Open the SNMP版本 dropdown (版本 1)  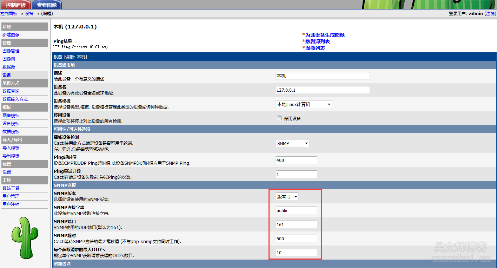[x=287, y=197]
